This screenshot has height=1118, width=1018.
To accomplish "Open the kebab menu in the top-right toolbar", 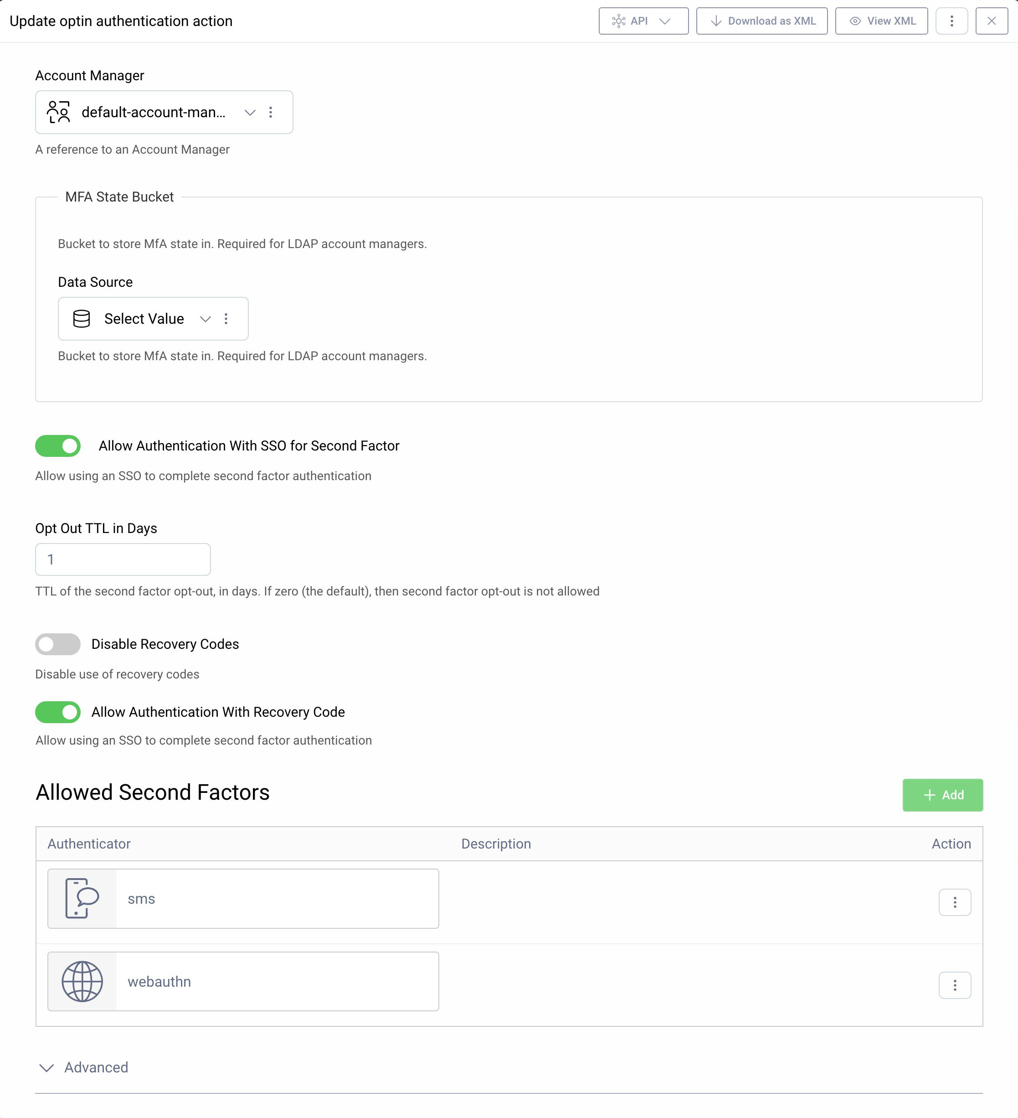I will coord(951,21).
